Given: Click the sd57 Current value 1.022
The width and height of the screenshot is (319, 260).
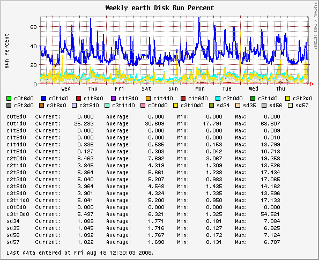Looking at the screenshot, I should coord(85,242).
